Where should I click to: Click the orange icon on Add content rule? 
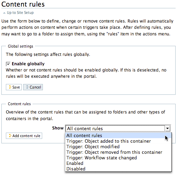point(10,136)
